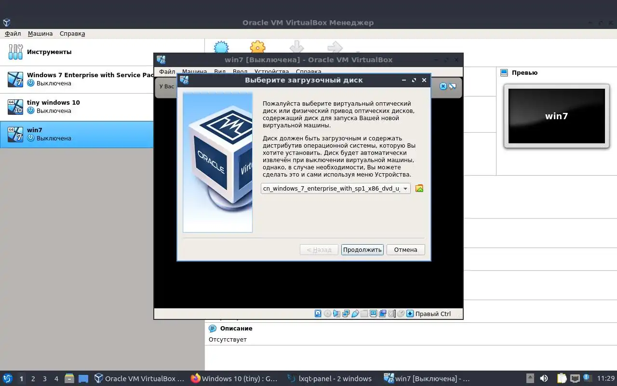Click the shared folders status bar icon
The width and height of the screenshot is (617, 386).
click(x=364, y=314)
